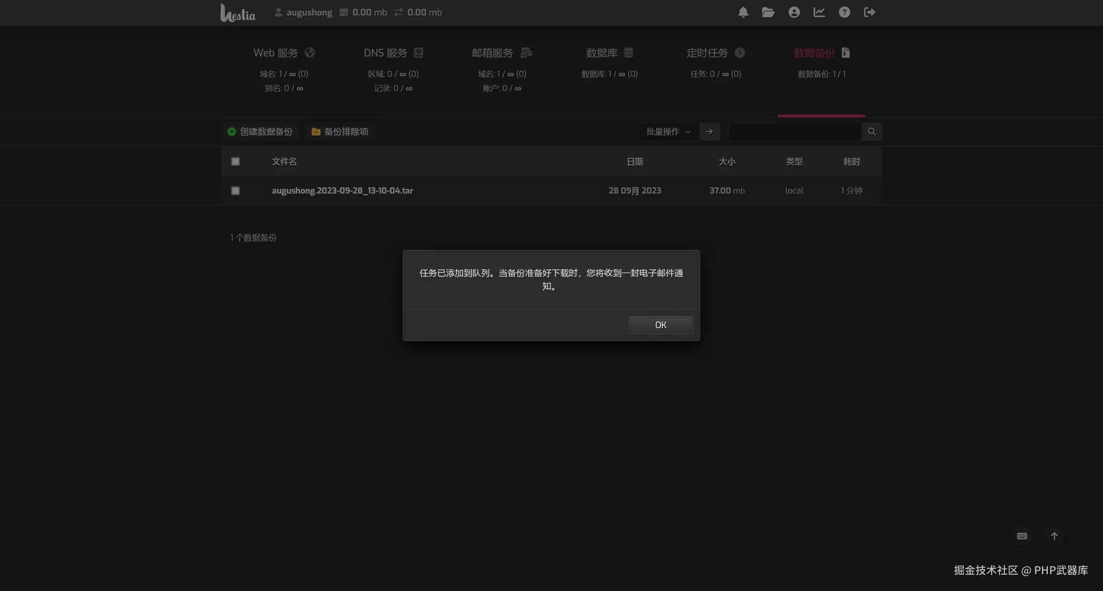The height and width of the screenshot is (591, 1103).
Task: Click the notifications bell icon
Action: tap(743, 13)
